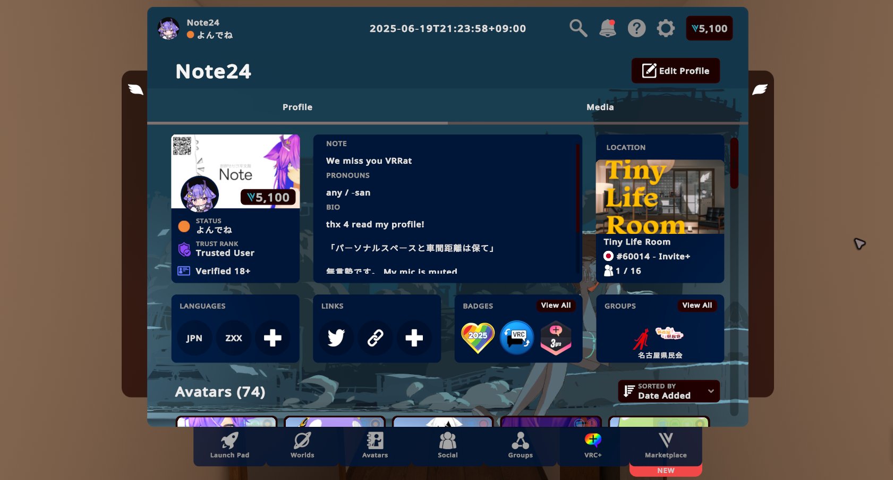Image resolution: width=893 pixels, height=480 pixels.
Task: Click the Trusted User shield icon
Action: tap(184, 249)
